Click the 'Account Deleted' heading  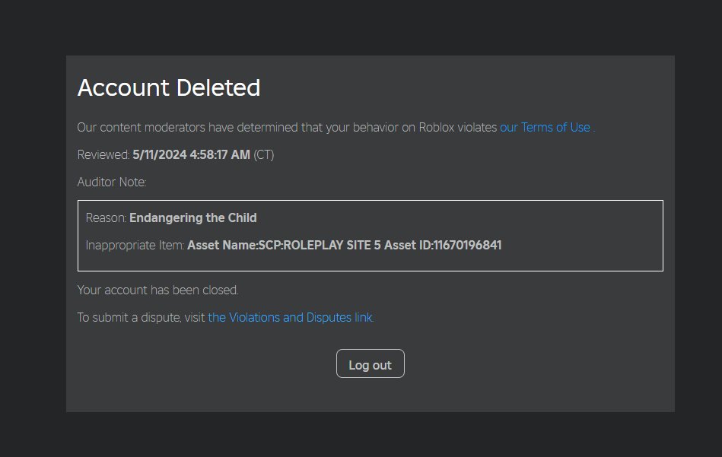(x=169, y=88)
